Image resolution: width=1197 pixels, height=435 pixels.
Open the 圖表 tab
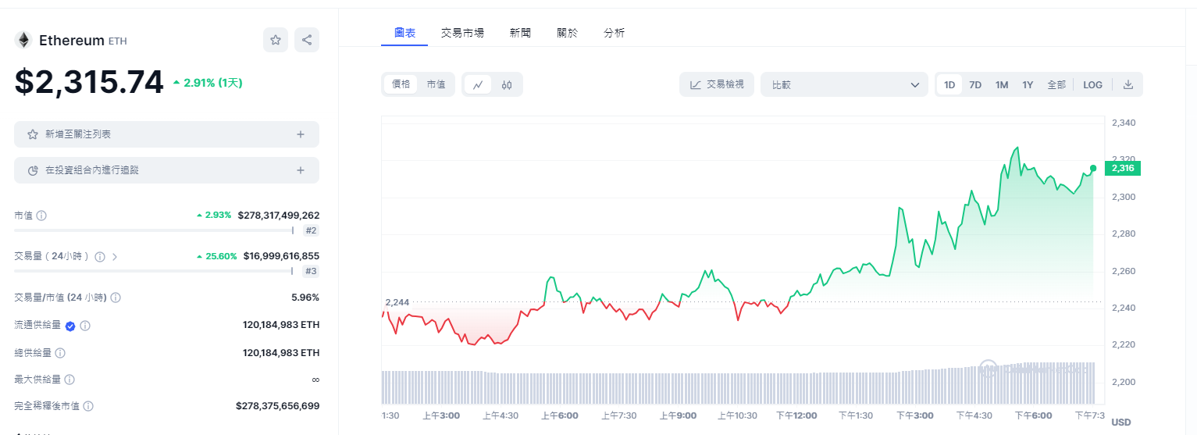click(x=404, y=33)
